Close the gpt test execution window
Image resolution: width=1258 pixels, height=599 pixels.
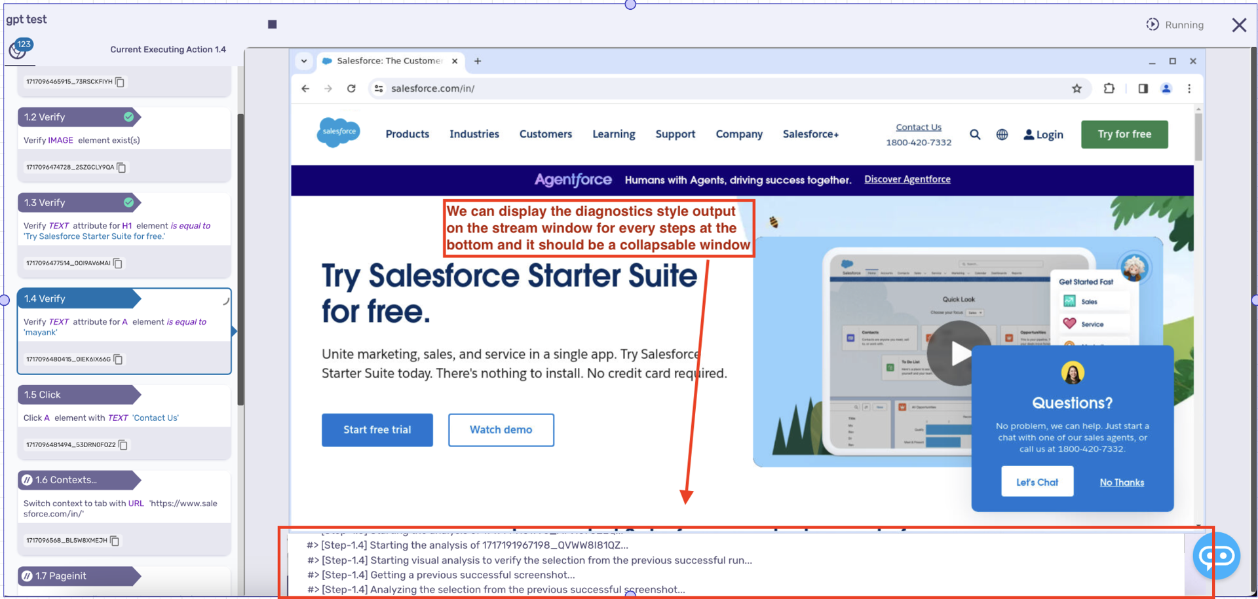tap(1238, 25)
